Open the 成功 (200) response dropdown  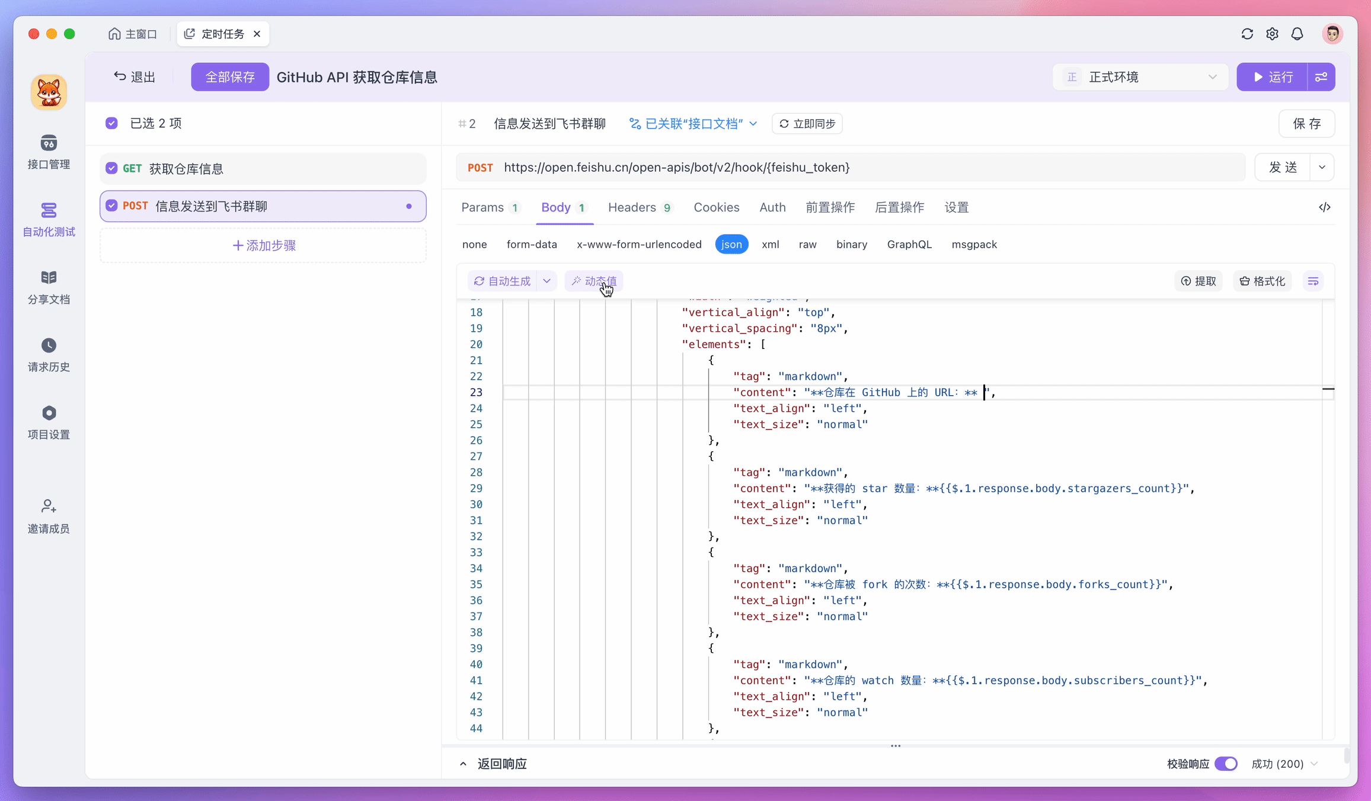pyautogui.click(x=1284, y=764)
